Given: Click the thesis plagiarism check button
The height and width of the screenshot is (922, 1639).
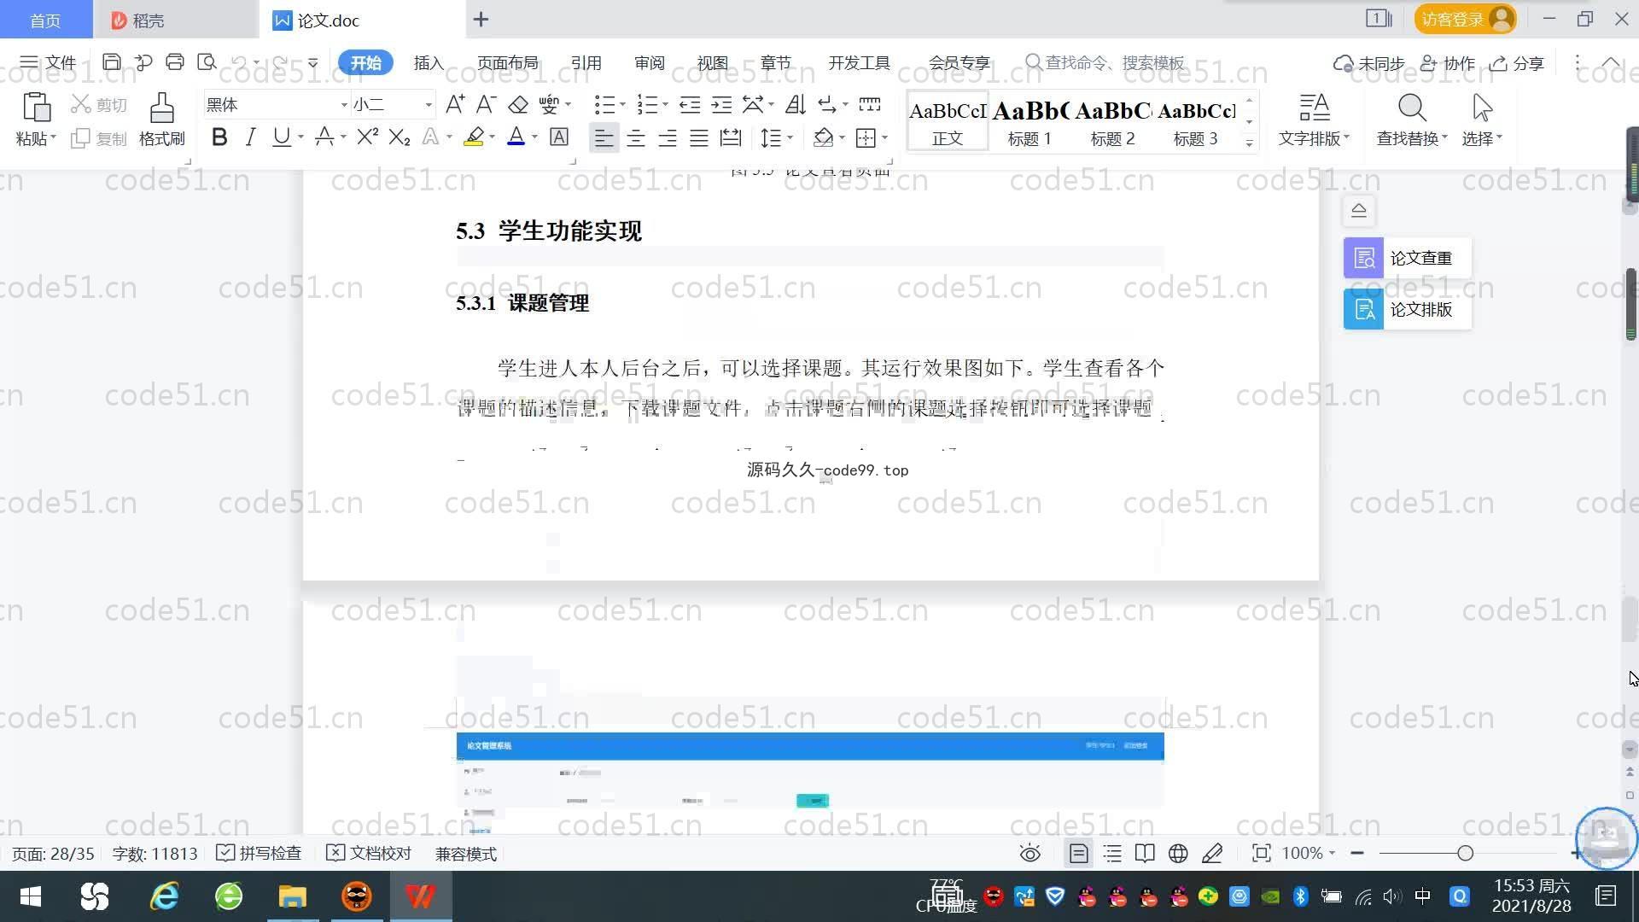Looking at the screenshot, I should [1407, 258].
